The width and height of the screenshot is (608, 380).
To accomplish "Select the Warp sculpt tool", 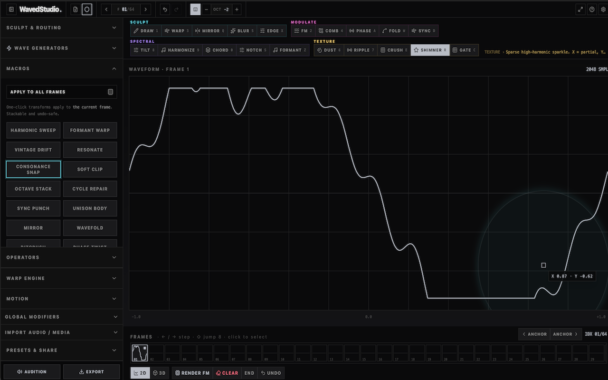I will [177, 31].
